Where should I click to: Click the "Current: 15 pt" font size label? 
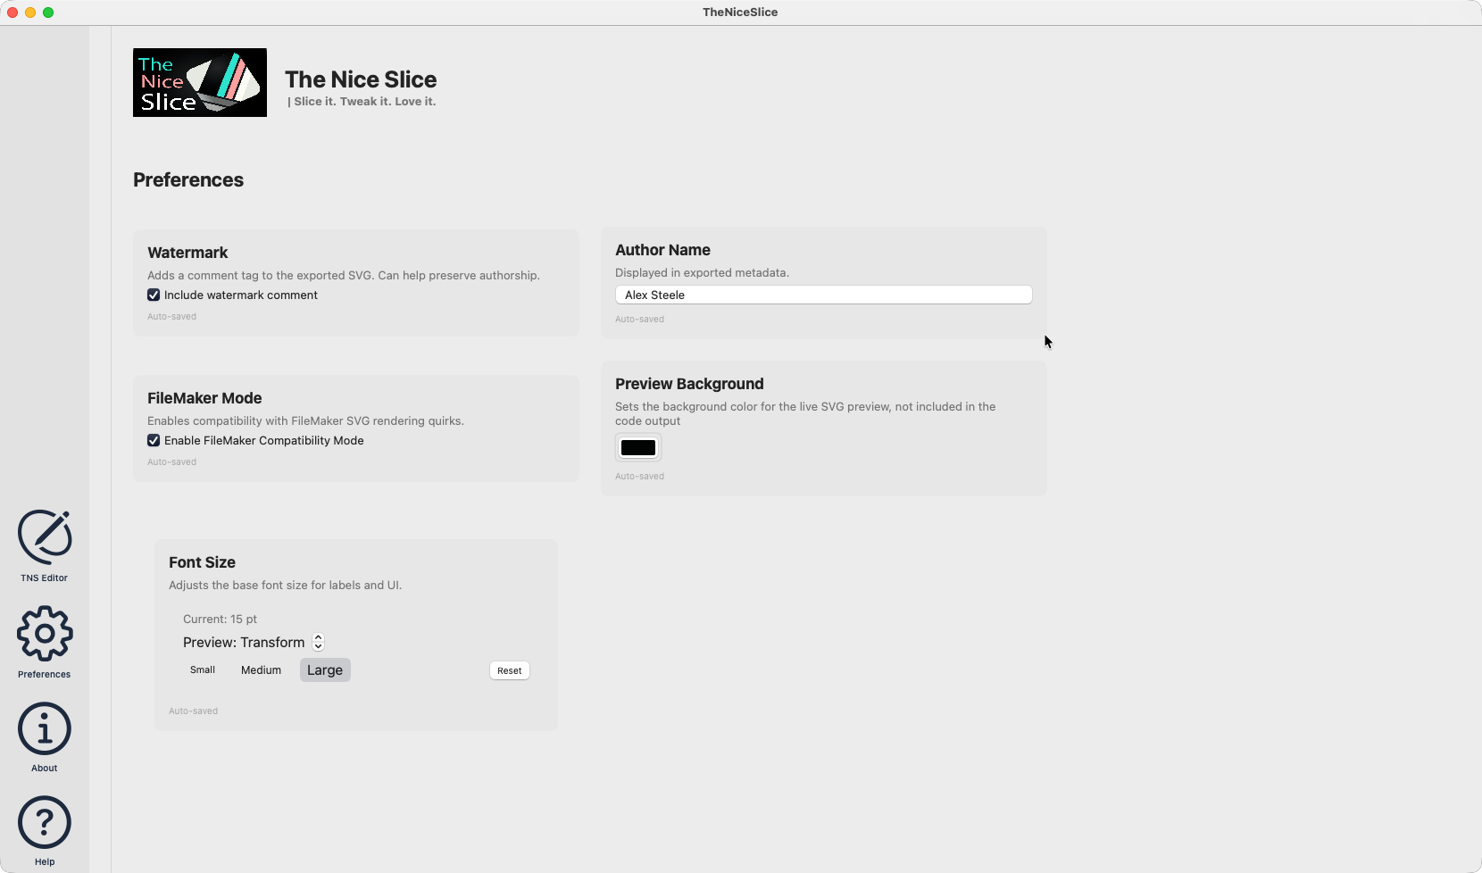[x=220, y=619]
